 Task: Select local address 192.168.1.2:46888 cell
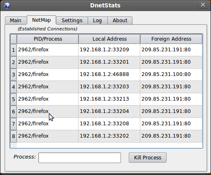point(109,74)
